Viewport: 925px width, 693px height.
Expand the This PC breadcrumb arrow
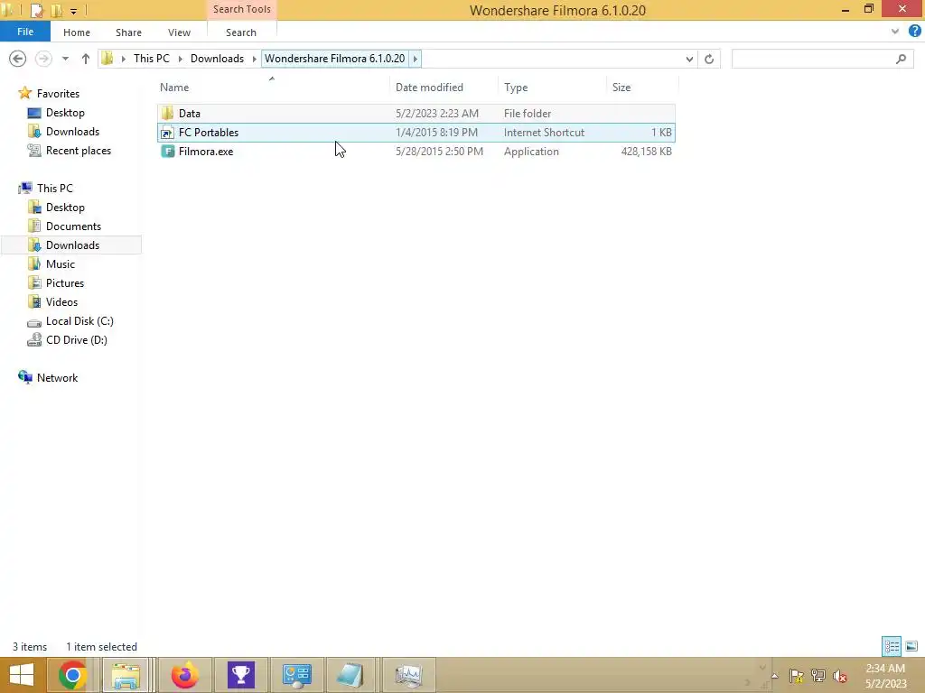click(x=181, y=59)
